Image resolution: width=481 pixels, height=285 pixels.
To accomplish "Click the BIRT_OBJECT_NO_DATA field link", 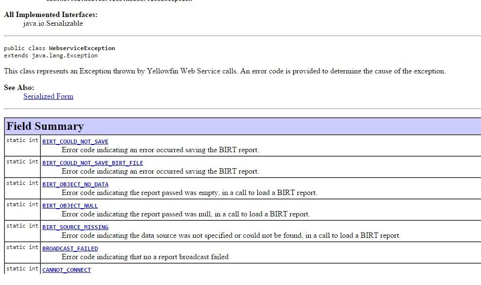I will (x=75, y=184).
